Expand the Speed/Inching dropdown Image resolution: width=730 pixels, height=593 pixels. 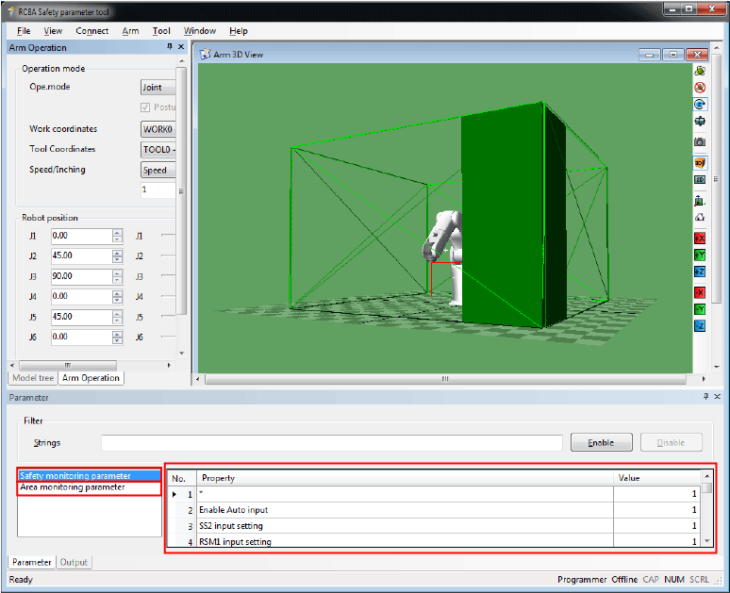tap(158, 171)
